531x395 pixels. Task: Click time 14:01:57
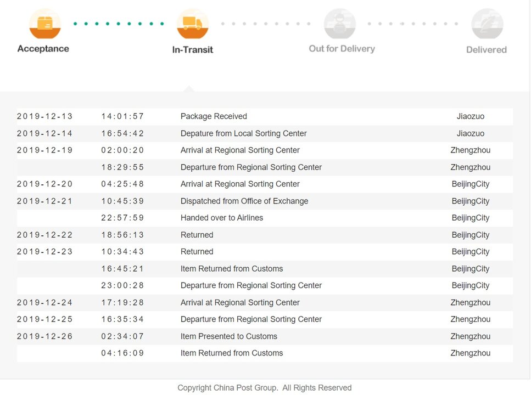[x=122, y=116]
